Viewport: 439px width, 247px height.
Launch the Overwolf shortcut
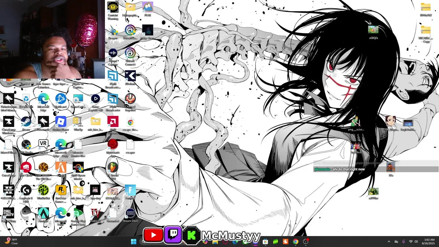(43, 123)
